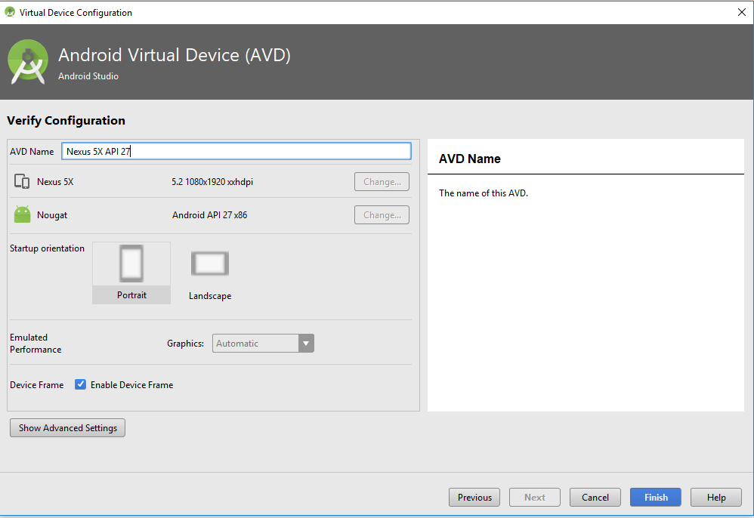Image resolution: width=754 pixels, height=518 pixels.
Task: Click the 'AVD Name' heading in help panel
Action: tap(469, 159)
